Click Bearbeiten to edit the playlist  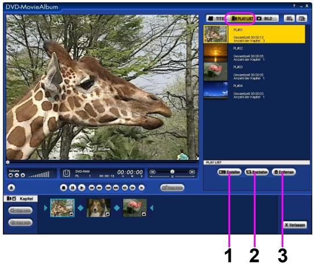[x=257, y=172]
